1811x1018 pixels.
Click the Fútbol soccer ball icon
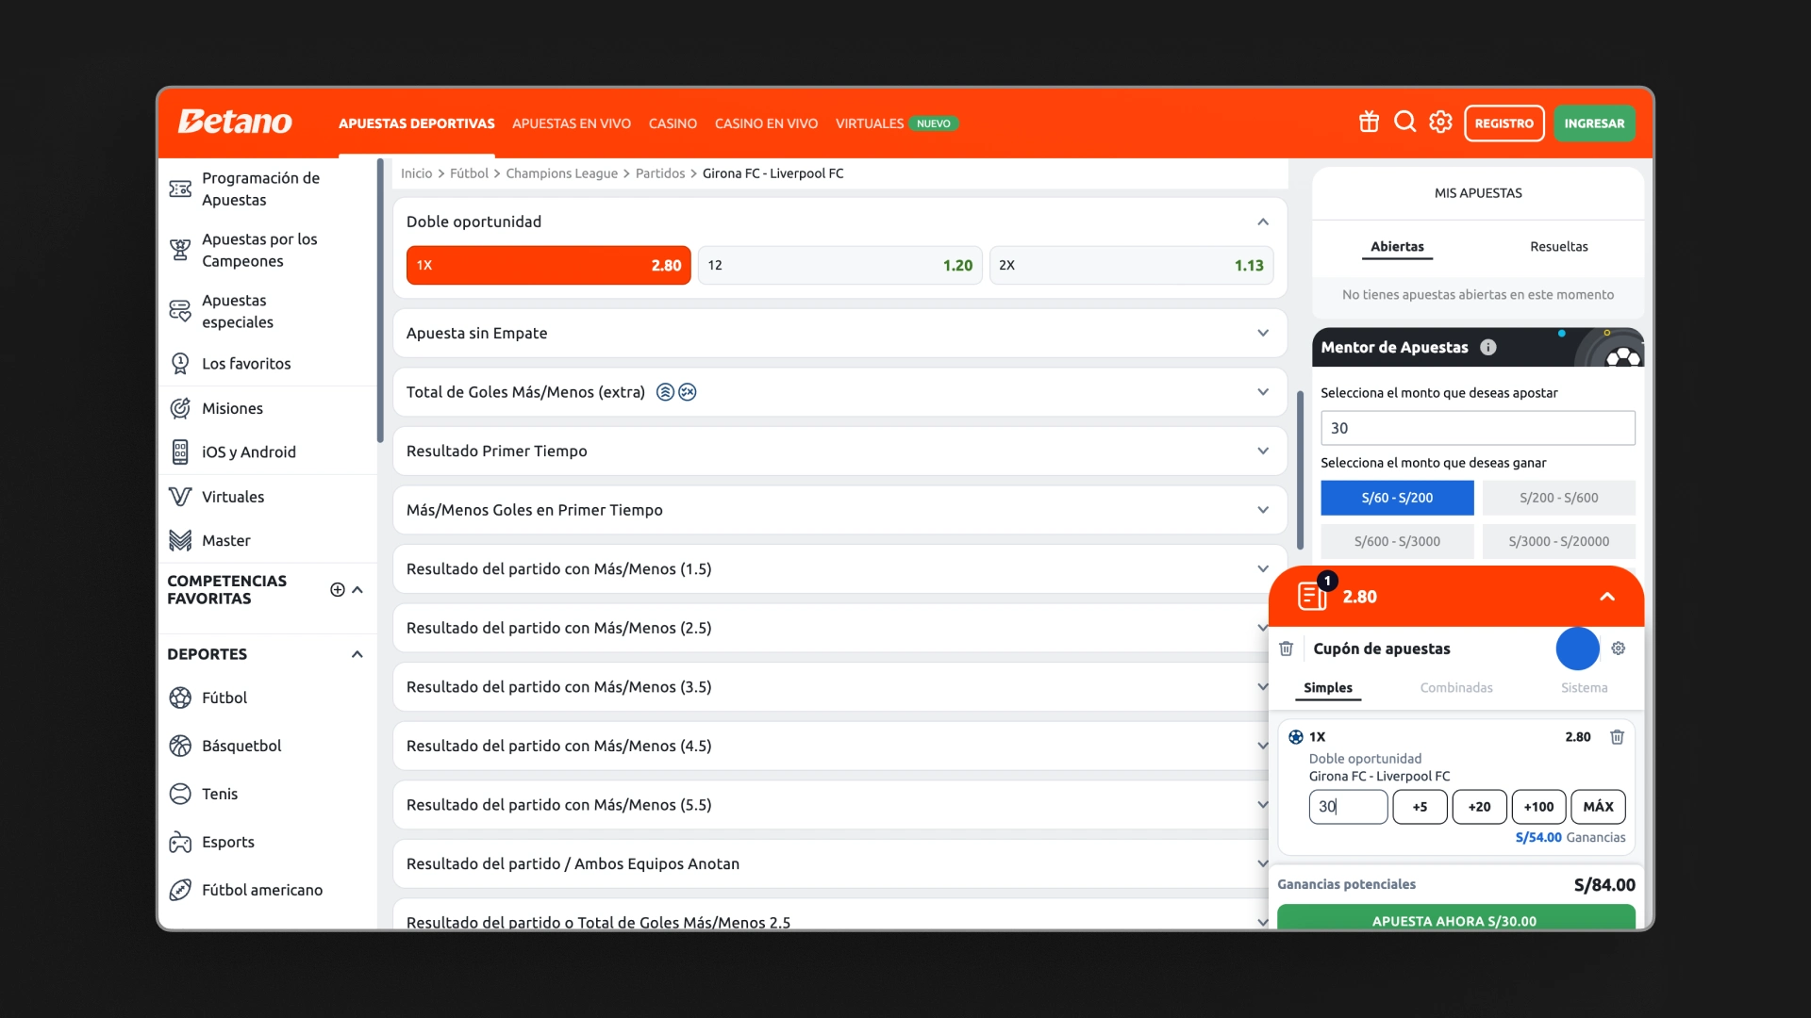coord(180,698)
